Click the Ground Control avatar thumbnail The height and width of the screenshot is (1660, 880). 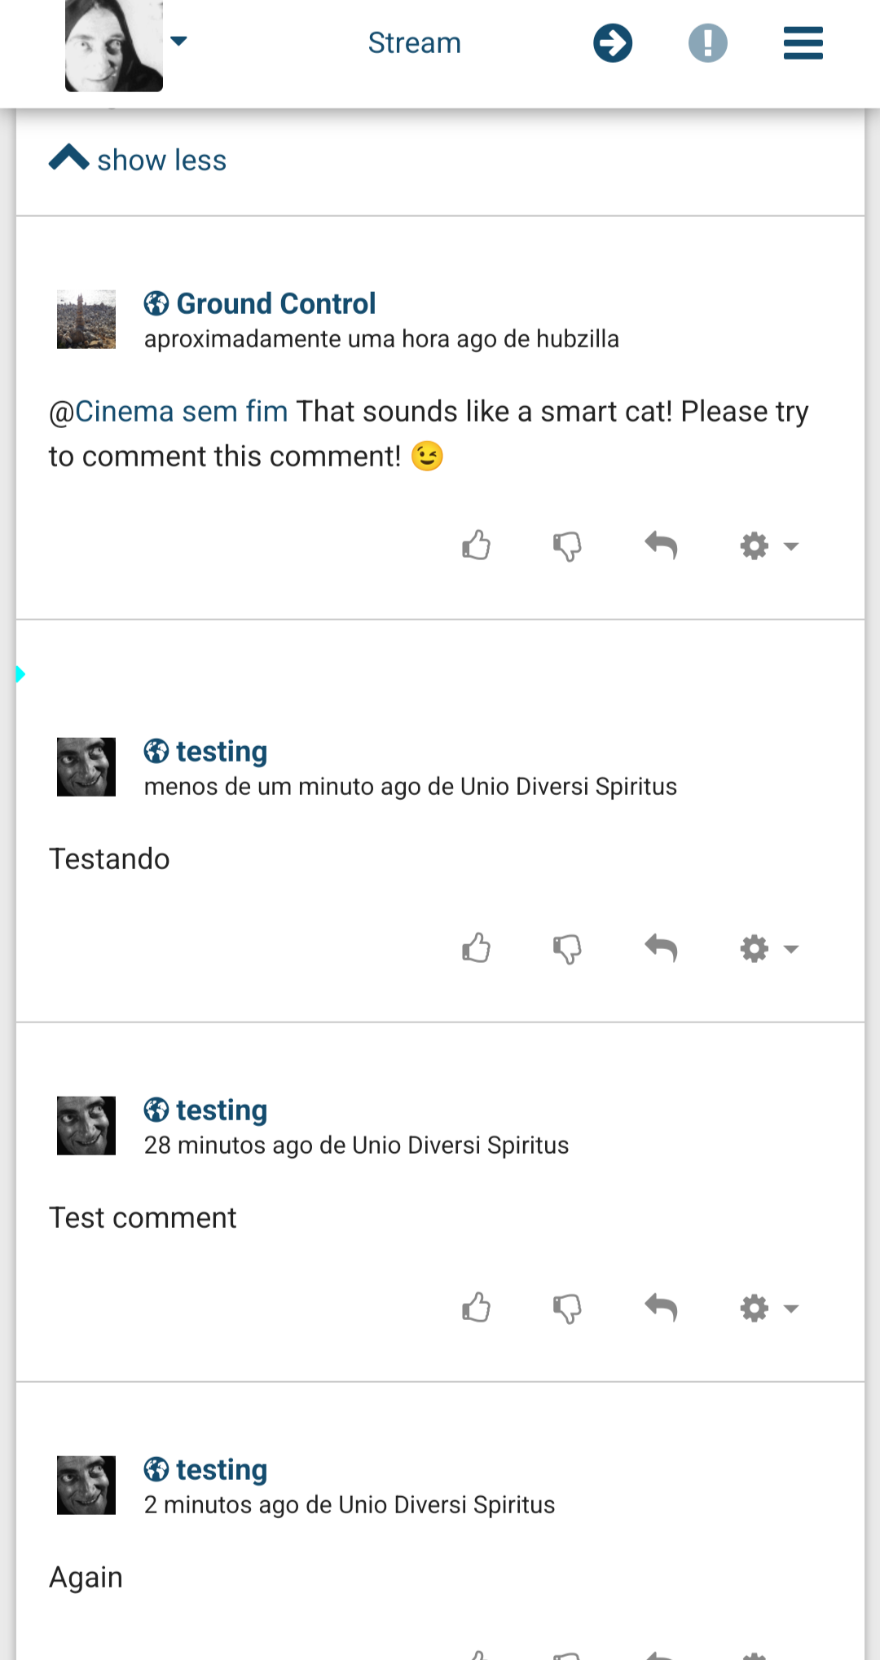point(86,320)
